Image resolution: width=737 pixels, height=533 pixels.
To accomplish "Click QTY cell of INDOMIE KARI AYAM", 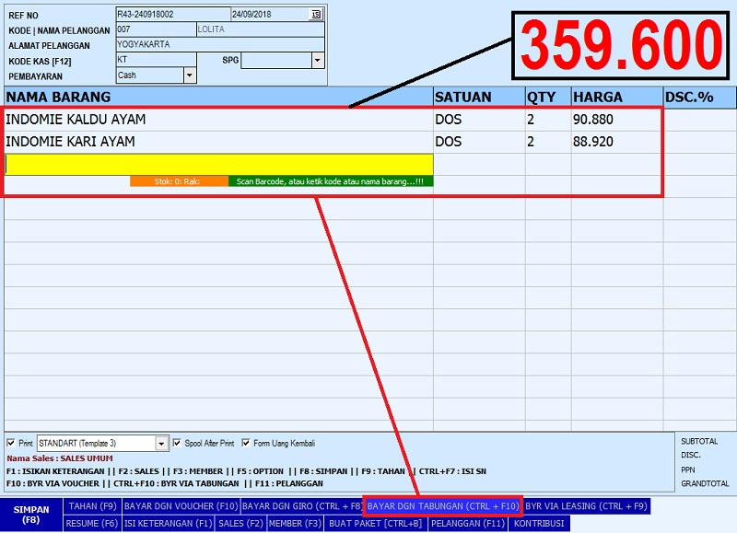I will click(548, 142).
